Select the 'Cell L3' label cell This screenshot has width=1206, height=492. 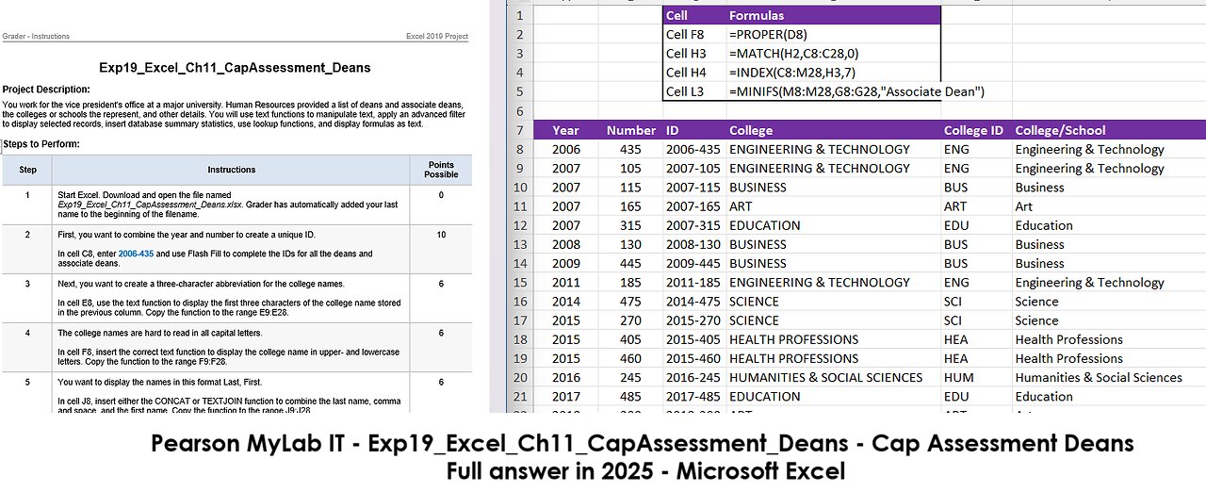694,91
